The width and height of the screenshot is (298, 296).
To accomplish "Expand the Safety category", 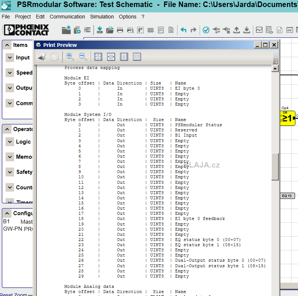I will tap(10, 172).
